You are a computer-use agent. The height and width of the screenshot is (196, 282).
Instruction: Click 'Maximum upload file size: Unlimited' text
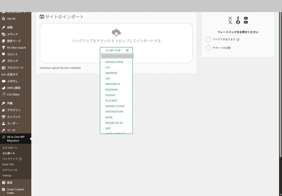60,68
